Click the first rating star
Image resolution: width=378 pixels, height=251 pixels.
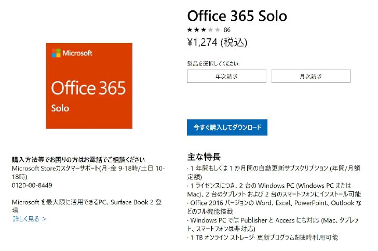point(190,30)
